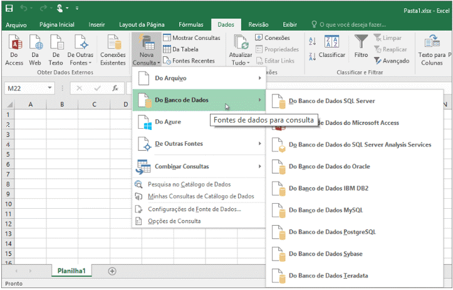Choose Do Banco de Dados MySQL

(x=355, y=210)
